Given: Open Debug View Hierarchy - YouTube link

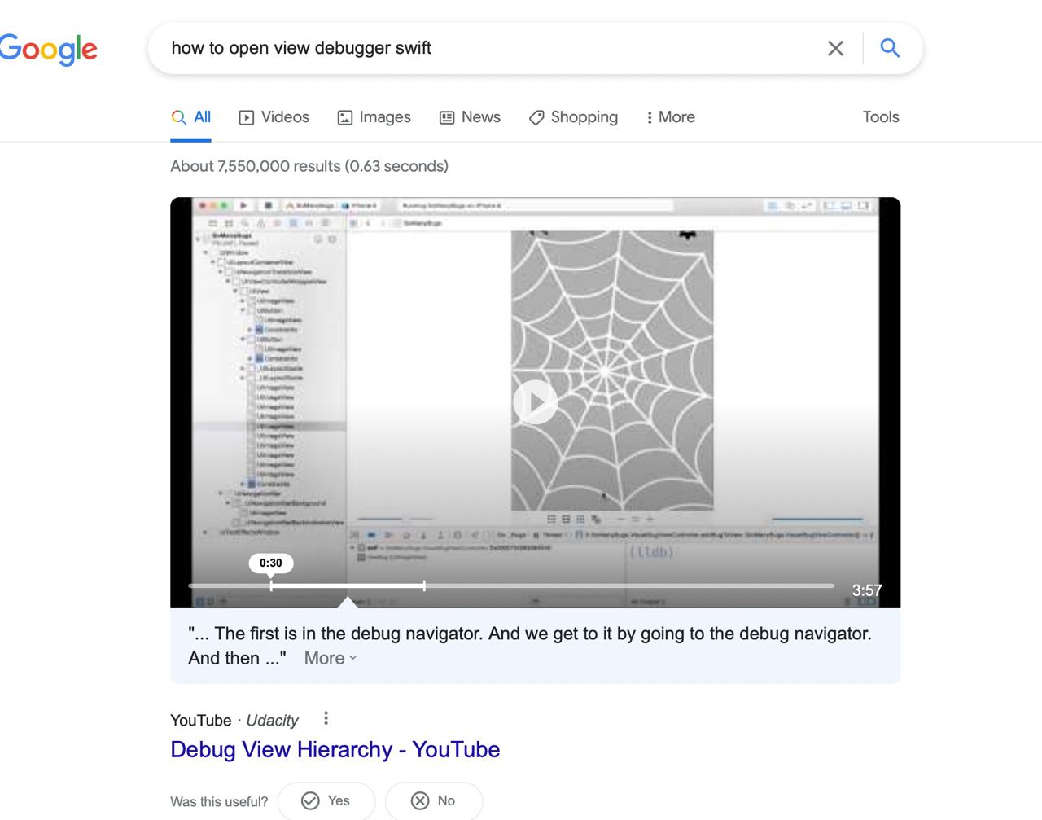Looking at the screenshot, I should click(x=335, y=749).
